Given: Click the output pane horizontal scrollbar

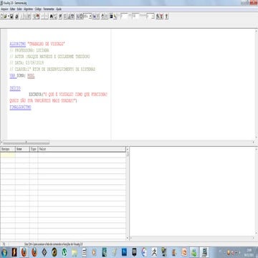Looking at the screenshot, I should coord(193,238).
